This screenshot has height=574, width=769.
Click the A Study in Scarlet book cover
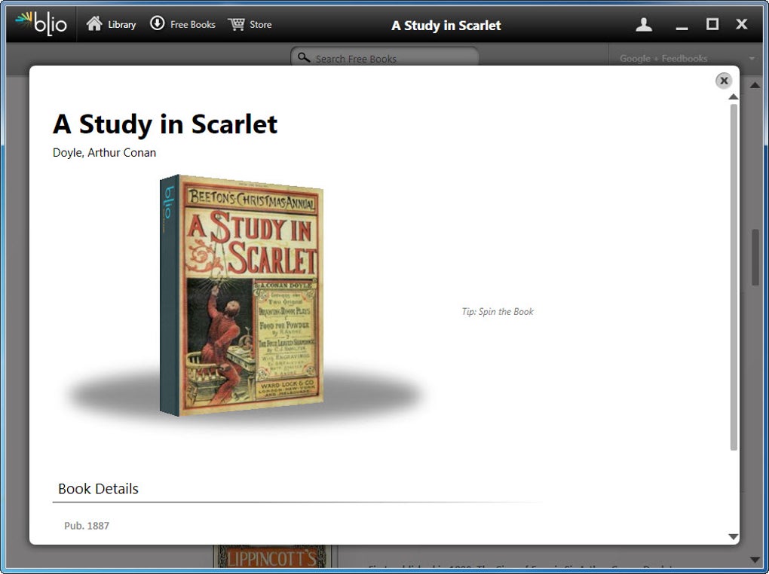(241, 295)
